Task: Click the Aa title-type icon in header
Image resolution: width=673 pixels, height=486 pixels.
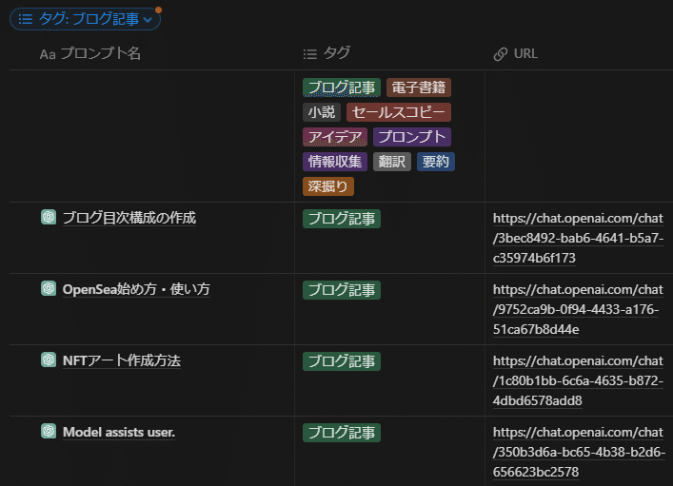Action: tap(48, 54)
